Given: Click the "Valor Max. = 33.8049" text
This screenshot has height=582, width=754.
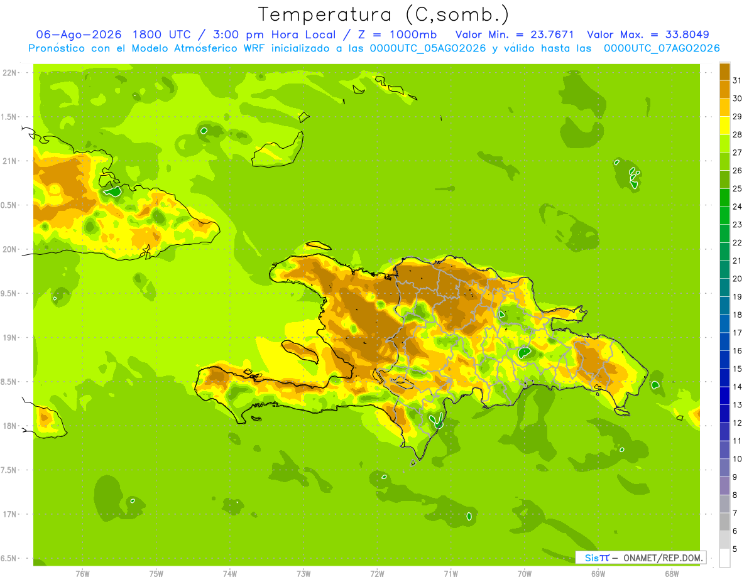Looking at the screenshot, I should coord(648,35).
